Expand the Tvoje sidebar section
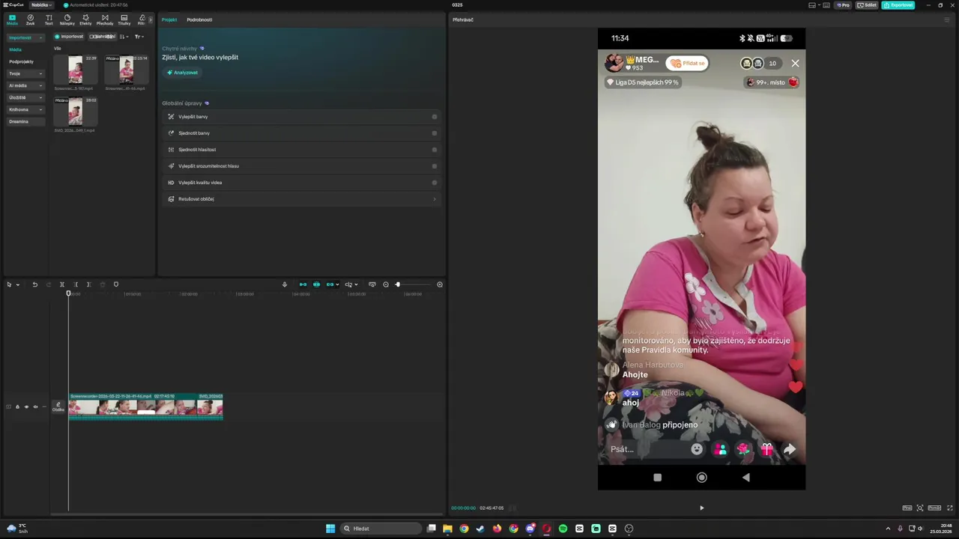This screenshot has height=539, width=959. pyautogui.click(x=25, y=74)
